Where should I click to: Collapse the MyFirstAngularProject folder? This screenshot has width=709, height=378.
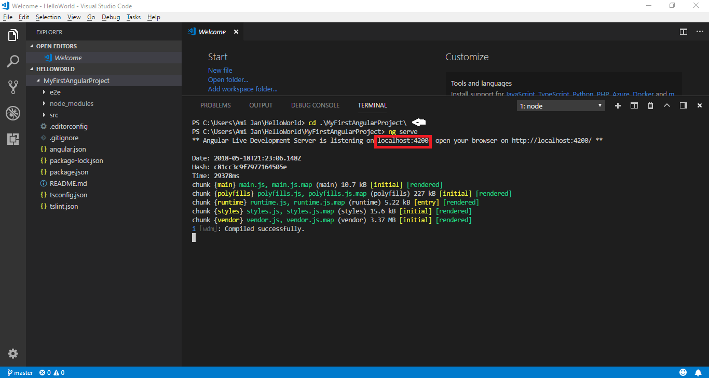[104, 80]
